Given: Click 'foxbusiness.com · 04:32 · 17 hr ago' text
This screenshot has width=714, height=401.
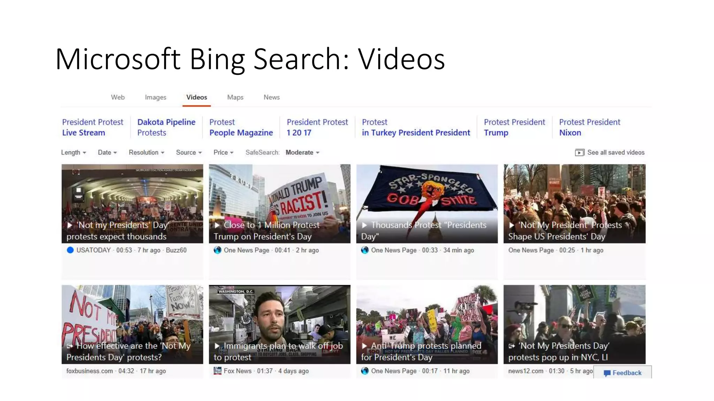Looking at the screenshot, I should tap(116, 371).
